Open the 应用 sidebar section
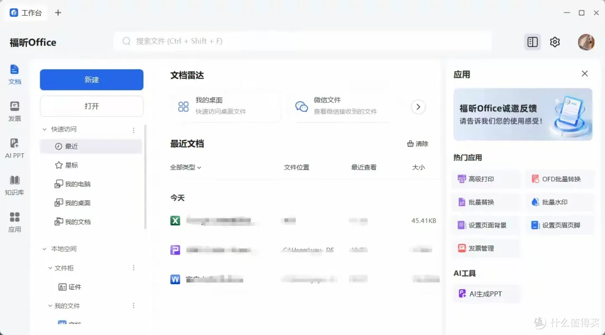Screen dimensions: 605x335 [14, 222]
